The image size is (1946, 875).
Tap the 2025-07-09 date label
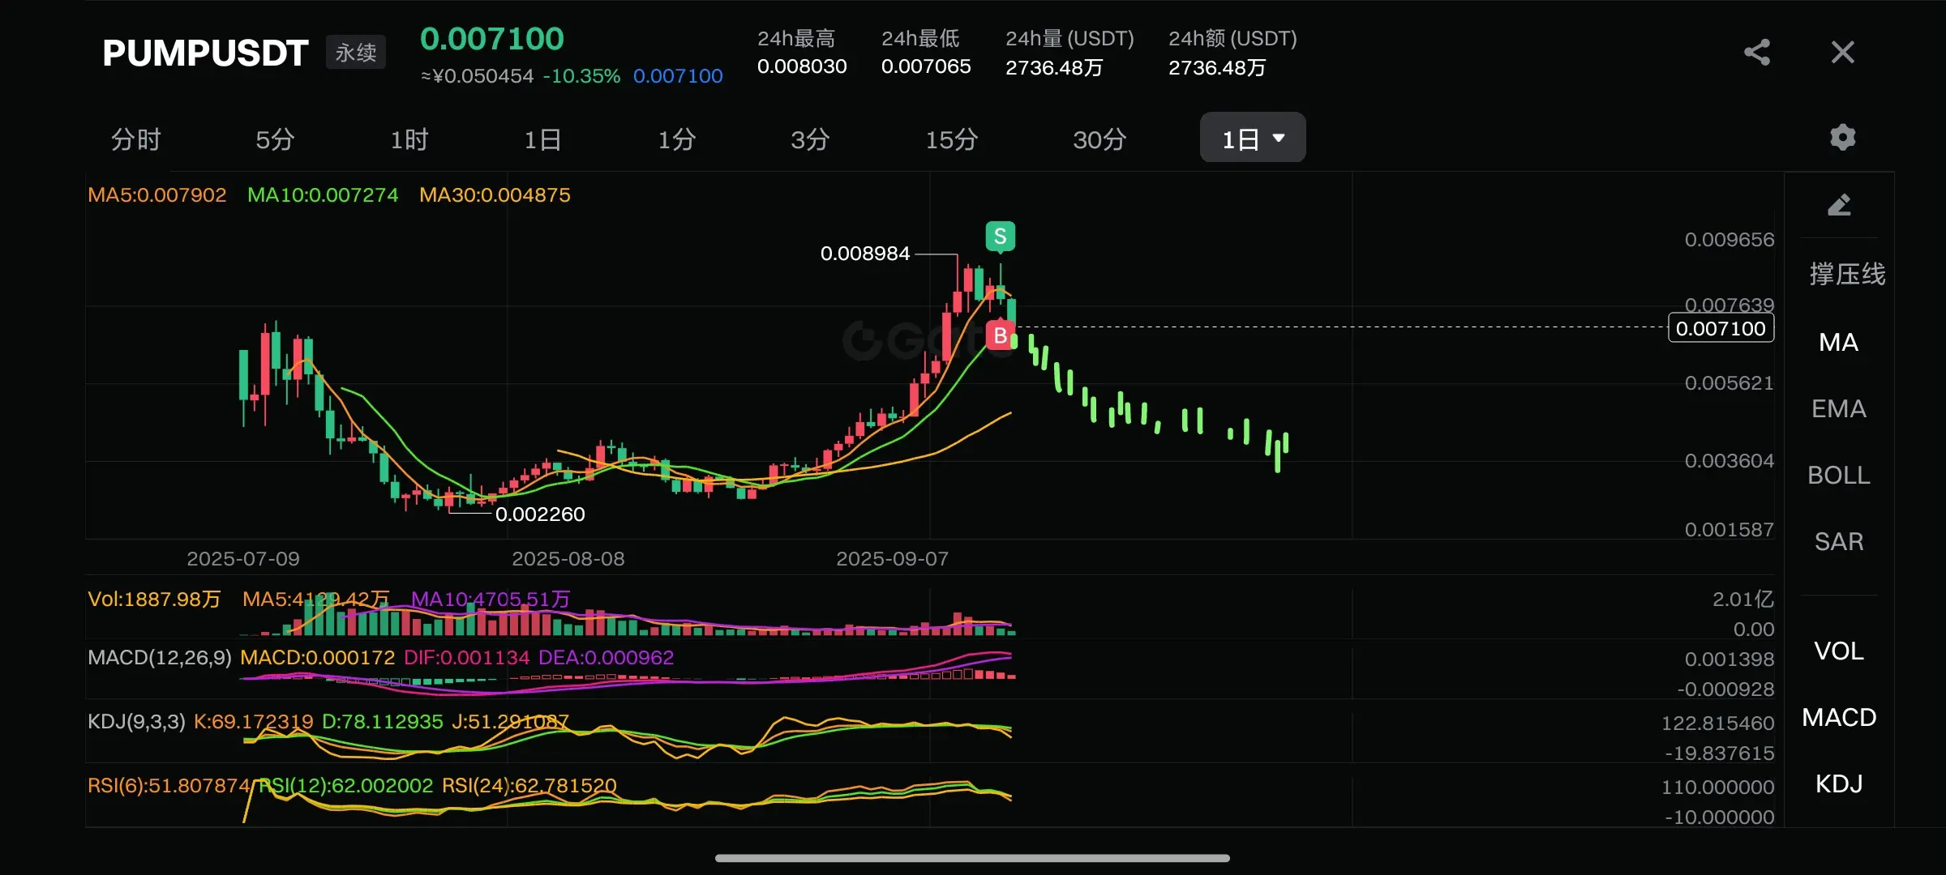tap(243, 559)
